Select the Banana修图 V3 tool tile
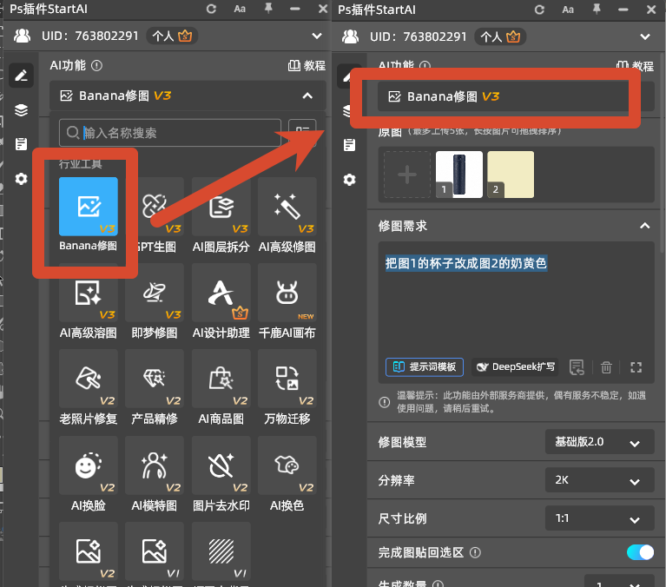 89,207
